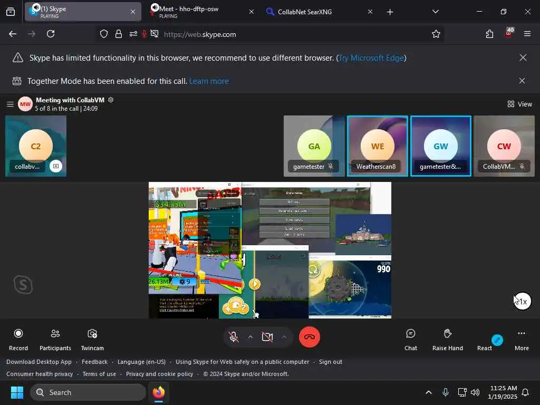Viewport: 540px width, 405px height.
Task: Dismiss the Together Mode notification
Action: [522, 81]
